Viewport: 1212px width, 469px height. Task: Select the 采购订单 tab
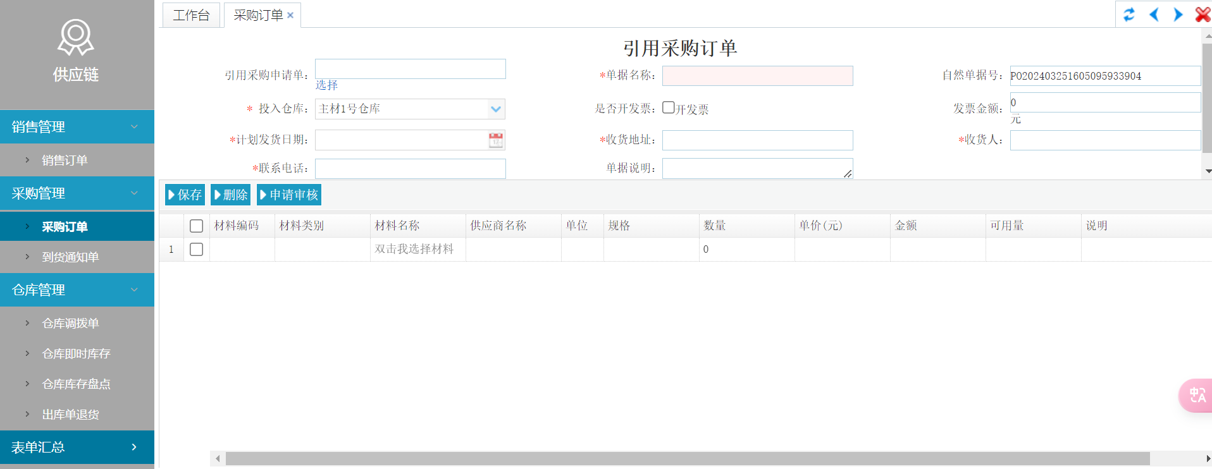pos(258,15)
